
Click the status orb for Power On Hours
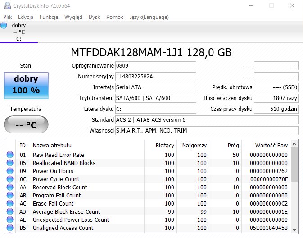[x=10, y=171]
